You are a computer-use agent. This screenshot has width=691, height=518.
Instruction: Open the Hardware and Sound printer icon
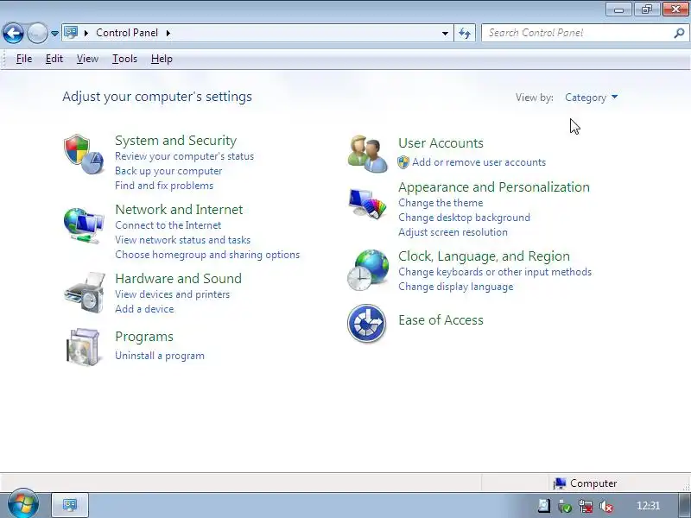pyautogui.click(x=85, y=293)
